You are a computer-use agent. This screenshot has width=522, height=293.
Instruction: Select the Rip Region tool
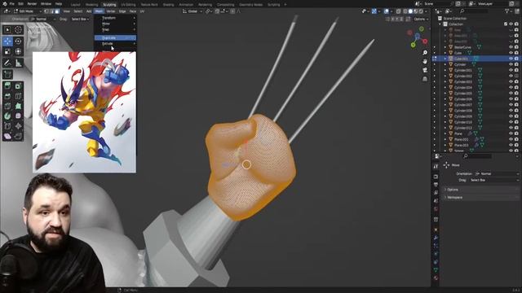[x=18, y=136]
